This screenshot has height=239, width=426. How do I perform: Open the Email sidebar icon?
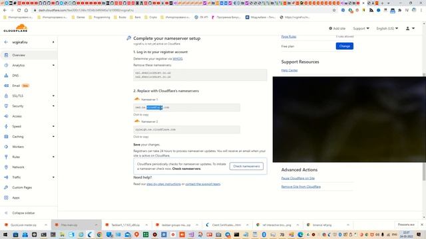(x=6, y=86)
